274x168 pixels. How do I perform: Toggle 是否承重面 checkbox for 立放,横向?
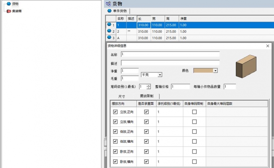(x=146, y=122)
